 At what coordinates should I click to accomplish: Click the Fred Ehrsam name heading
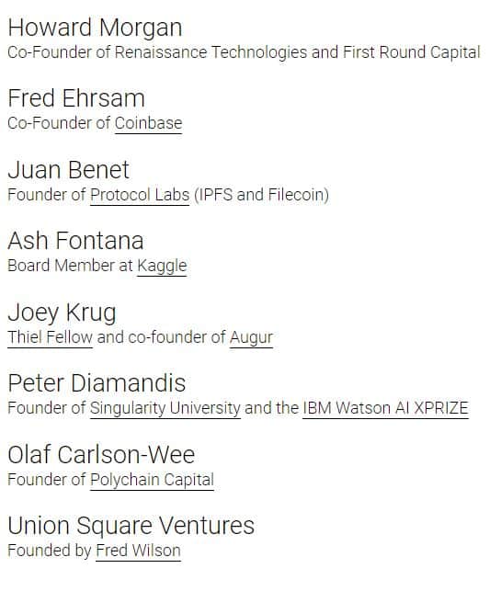[76, 98]
